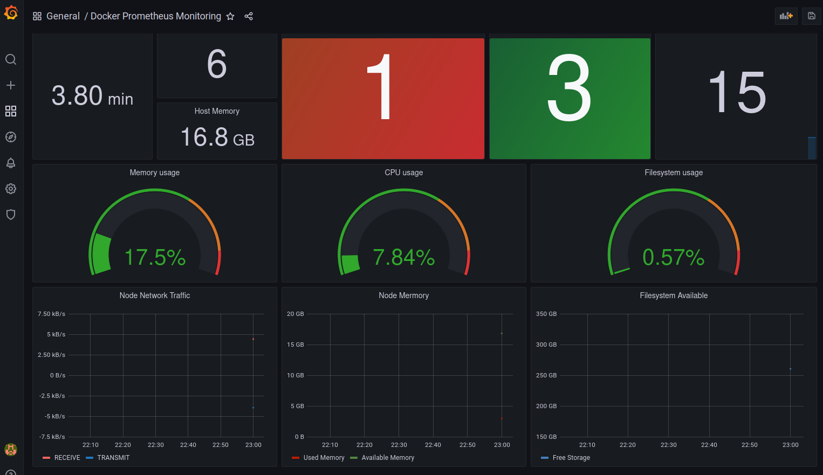Open the Configuration gear icon
This screenshot has height=475, width=823.
click(x=11, y=189)
